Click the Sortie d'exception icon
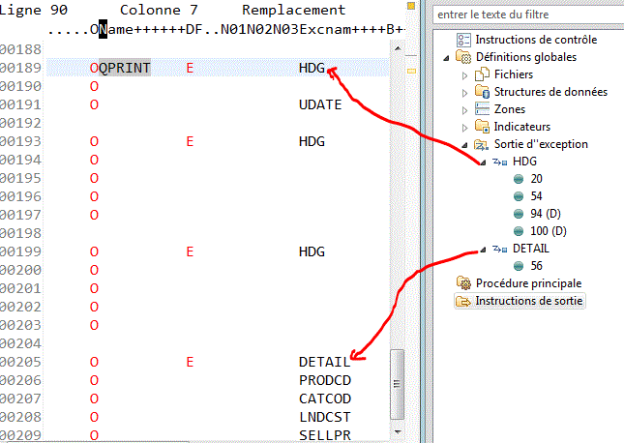Screen dimensions: 624x443 [481, 144]
